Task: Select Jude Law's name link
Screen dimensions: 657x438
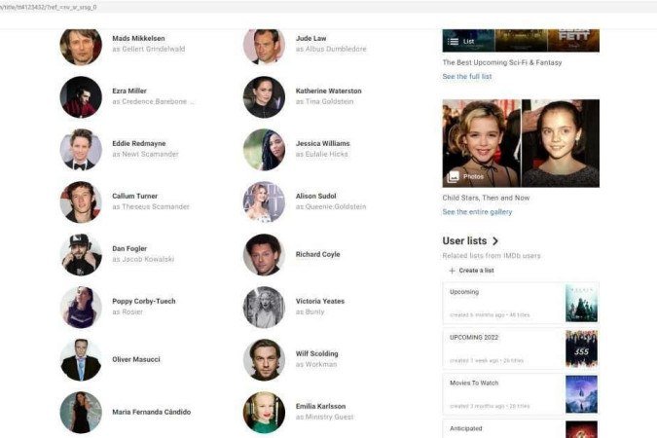Action: pyautogui.click(x=313, y=38)
